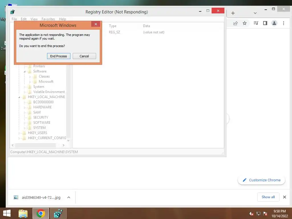The width and height of the screenshot is (292, 219).
Task: Open Chrome profile avatar
Action: pos(274,23)
